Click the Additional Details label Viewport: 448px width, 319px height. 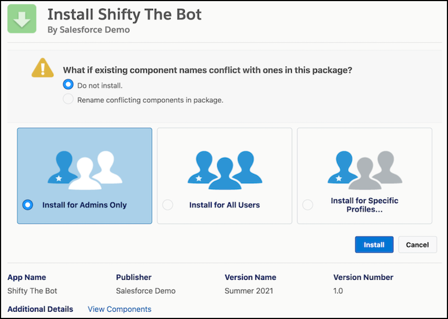point(40,309)
